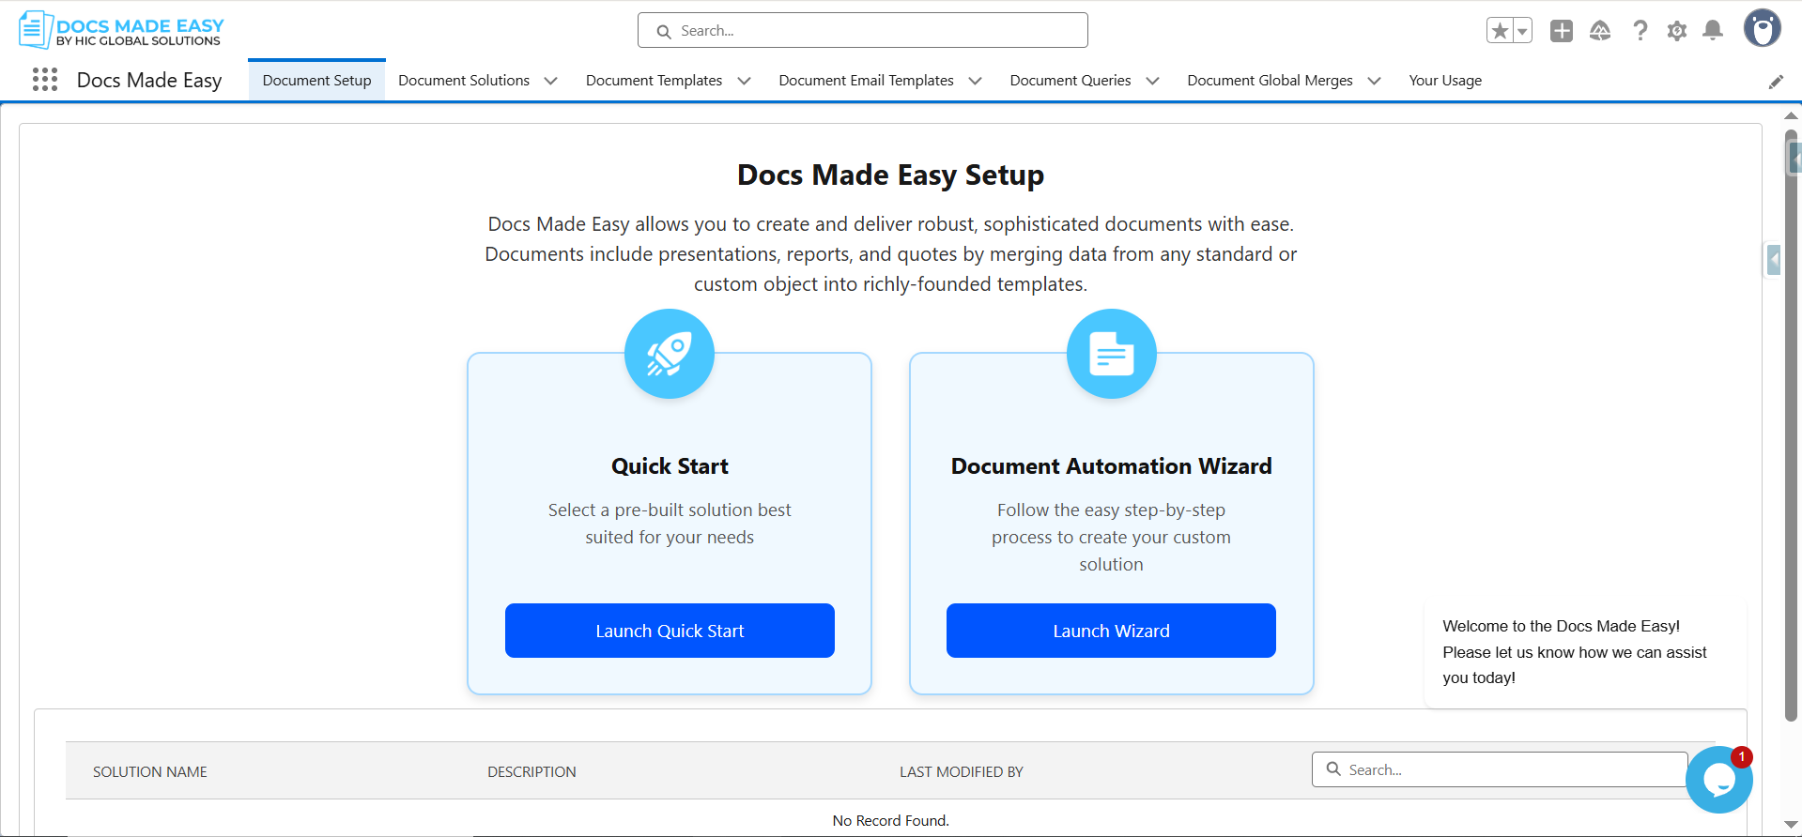Click the DESCRIPTION column header
Viewport: 1802px width, 837px height.
531,771
